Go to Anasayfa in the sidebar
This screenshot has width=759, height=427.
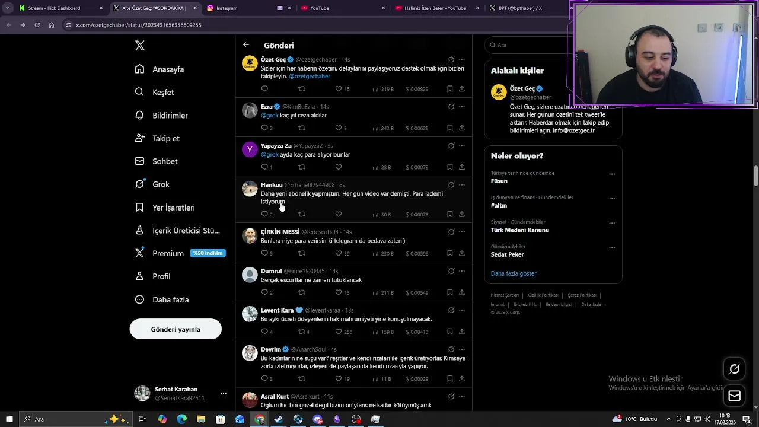point(160,69)
